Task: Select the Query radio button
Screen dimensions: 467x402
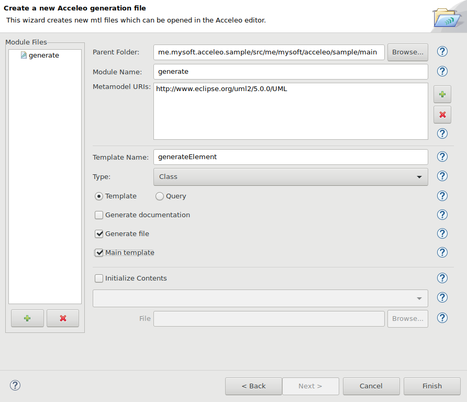Action: coord(160,196)
